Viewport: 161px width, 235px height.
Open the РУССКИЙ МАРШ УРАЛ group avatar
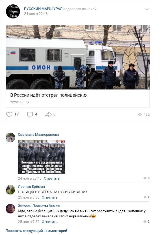pyautogui.click(x=13, y=11)
